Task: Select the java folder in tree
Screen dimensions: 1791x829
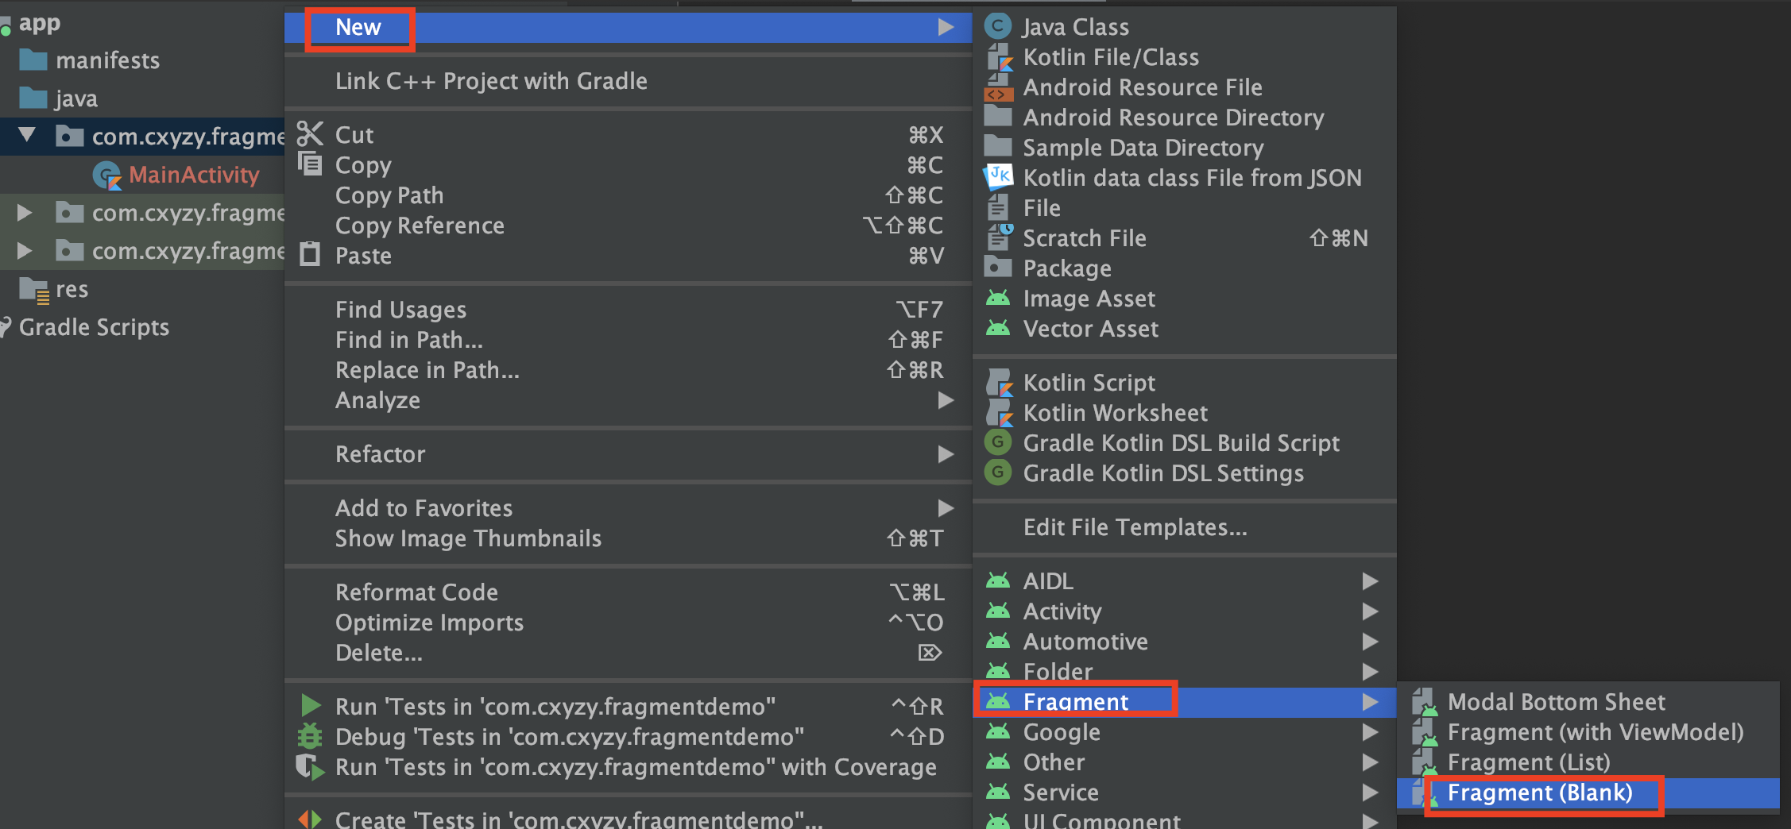Action: pos(76,98)
